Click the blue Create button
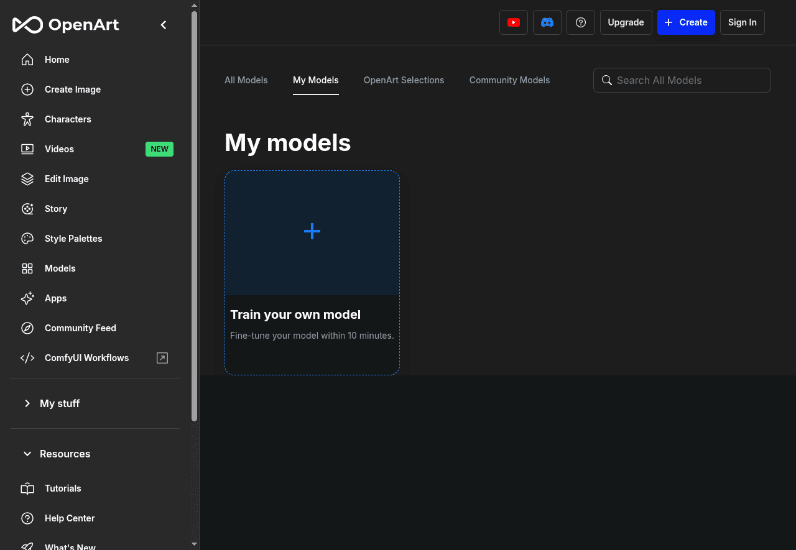The width and height of the screenshot is (796, 550). tap(685, 22)
